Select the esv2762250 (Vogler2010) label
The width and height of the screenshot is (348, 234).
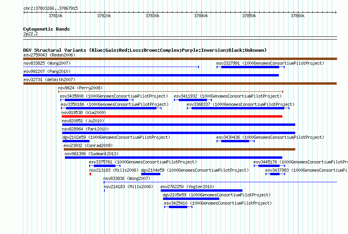pyautogui.click(x=187, y=187)
